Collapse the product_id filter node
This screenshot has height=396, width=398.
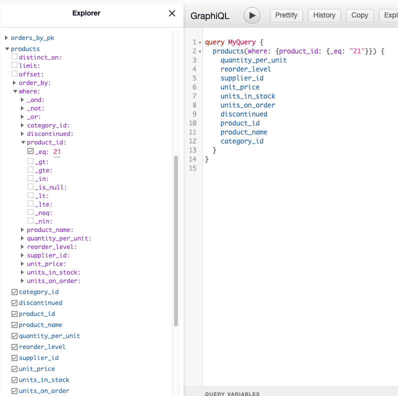pyautogui.click(x=22, y=142)
